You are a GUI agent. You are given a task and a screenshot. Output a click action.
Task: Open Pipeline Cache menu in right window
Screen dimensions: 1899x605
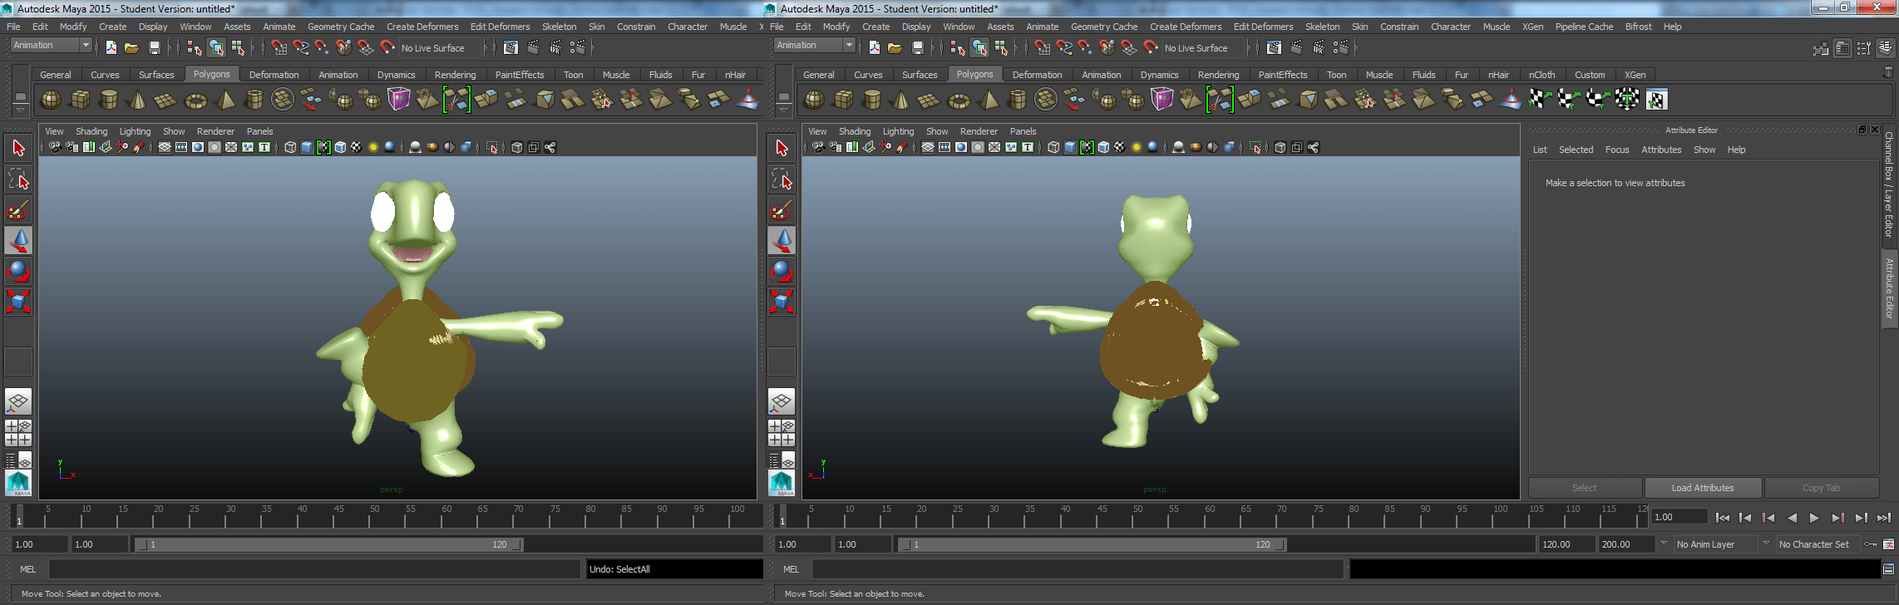point(1584,27)
